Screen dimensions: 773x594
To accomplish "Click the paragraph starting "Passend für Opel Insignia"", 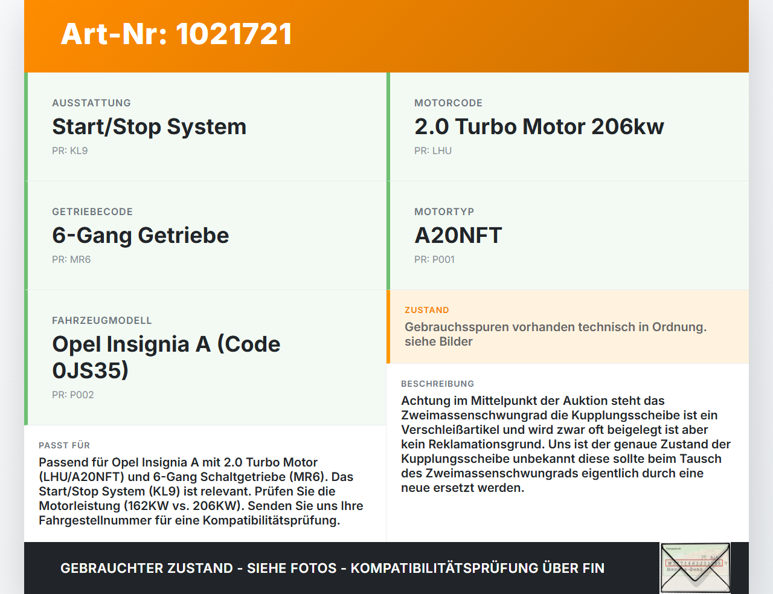I will click(x=201, y=491).
